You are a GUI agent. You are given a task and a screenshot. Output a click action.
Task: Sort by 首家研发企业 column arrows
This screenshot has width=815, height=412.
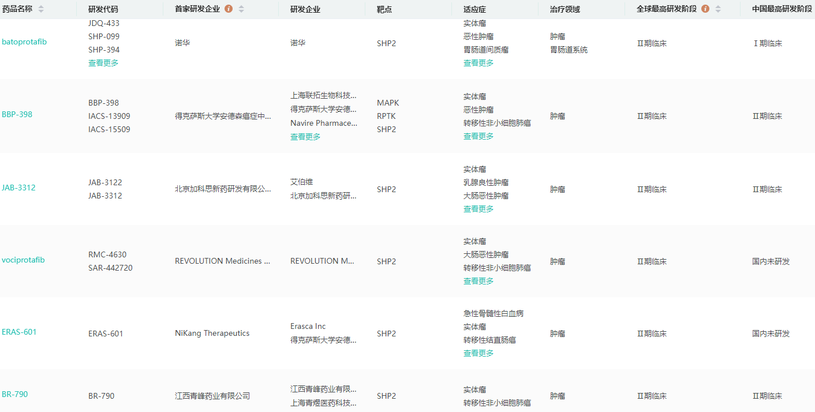coord(241,9)
